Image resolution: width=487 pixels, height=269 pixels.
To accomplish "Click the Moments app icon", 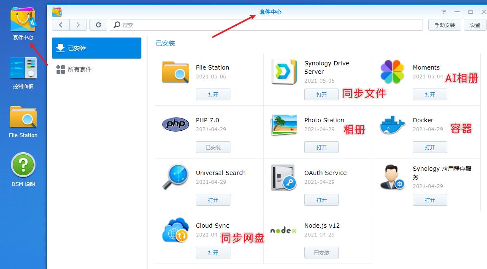I will [x=392, y=72].
